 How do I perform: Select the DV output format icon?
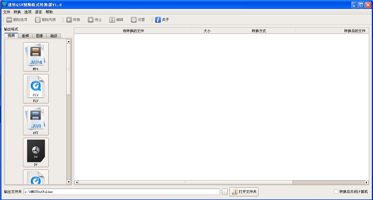(x=36, y=152)
